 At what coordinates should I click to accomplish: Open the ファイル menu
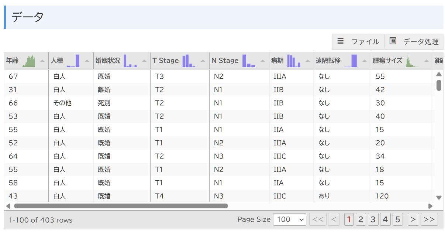click(x=358, y=42)
